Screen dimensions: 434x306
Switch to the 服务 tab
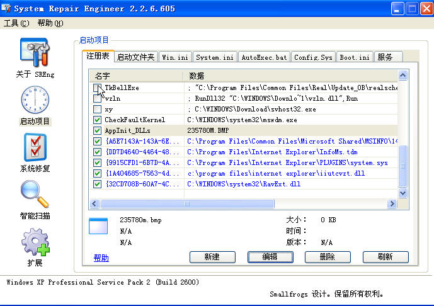[388, 57]
